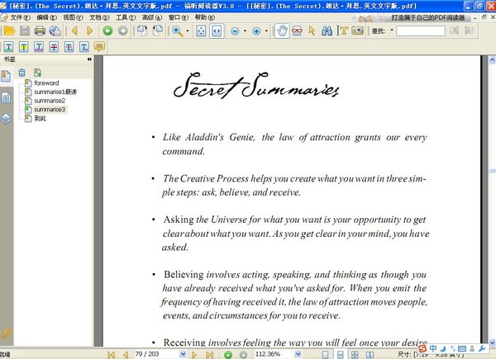Select the summarise1 bookmark
The height and width of the screenshot is (359, 496).
(55, 92)
